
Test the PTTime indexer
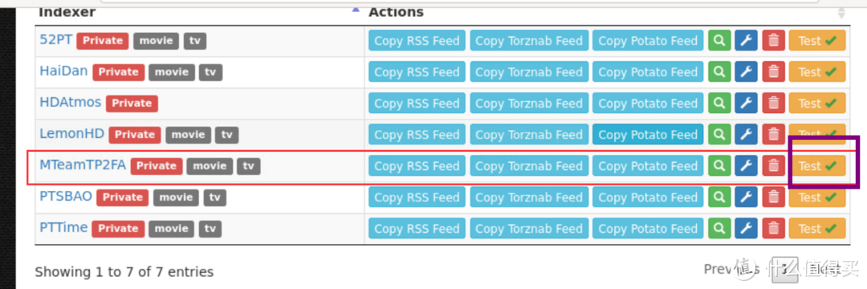tap(817, 228)
